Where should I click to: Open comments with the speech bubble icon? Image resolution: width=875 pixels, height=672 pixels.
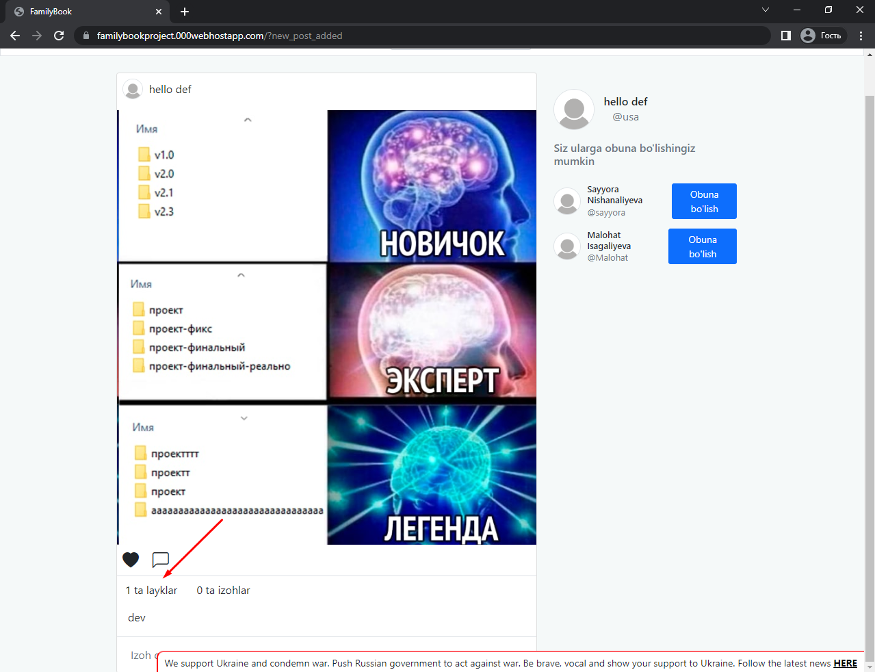tap(160, 560)
